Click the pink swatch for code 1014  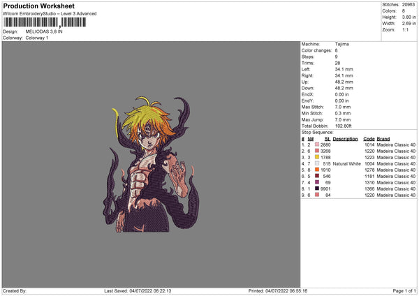pos(317,145)
